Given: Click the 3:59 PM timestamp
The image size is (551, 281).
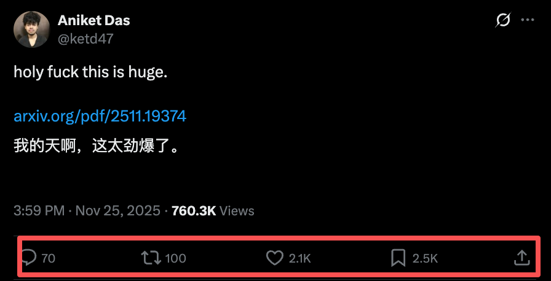Looking at the screenshot, I should [x=39, y=210].
